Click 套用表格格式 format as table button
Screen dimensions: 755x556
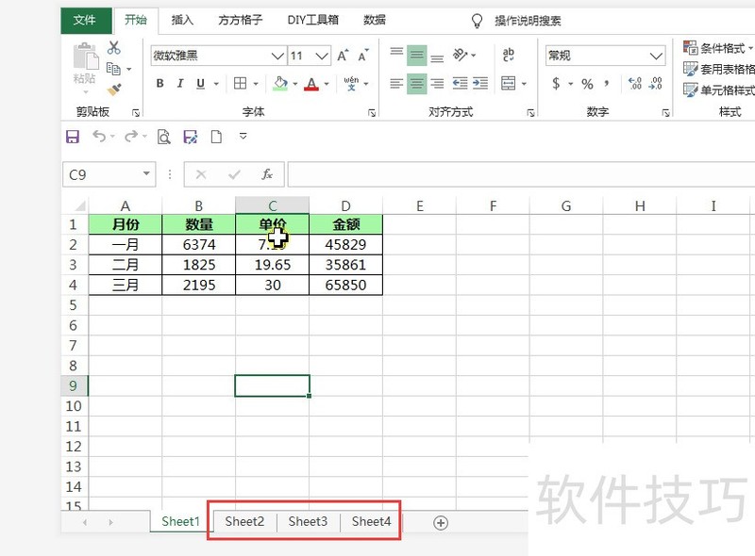(x=718, y=69)
